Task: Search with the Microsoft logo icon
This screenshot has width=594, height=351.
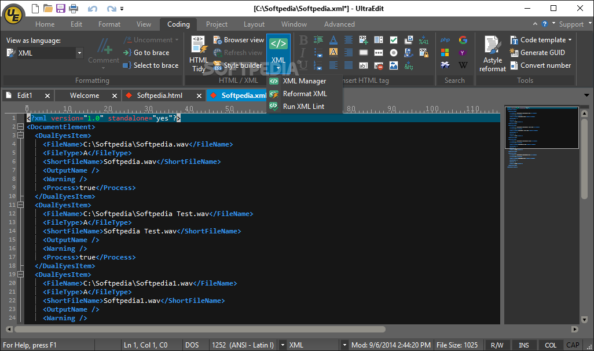Action: point(445,53)
